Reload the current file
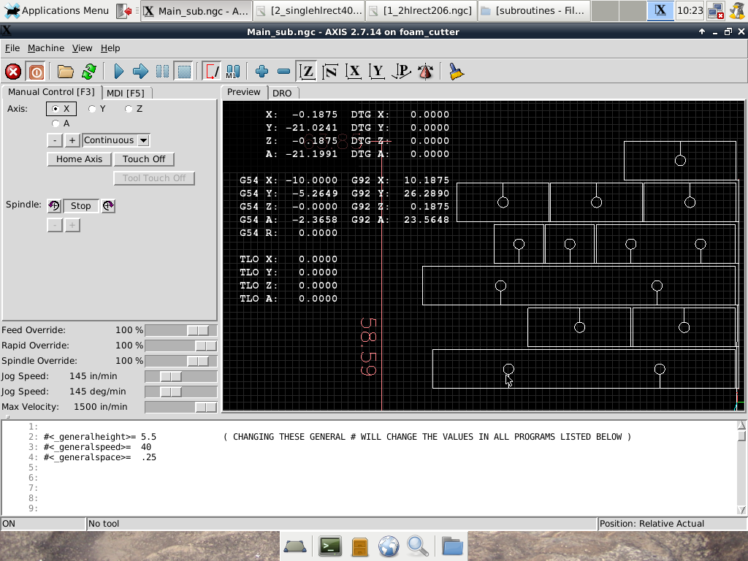Image resolution: width=748 pixels, height=561 pixels. point(89,72)
